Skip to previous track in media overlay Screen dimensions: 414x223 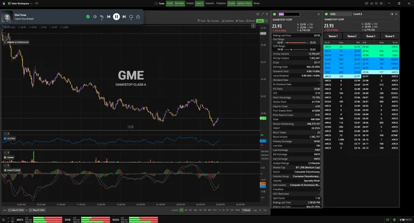coord(108,16)
